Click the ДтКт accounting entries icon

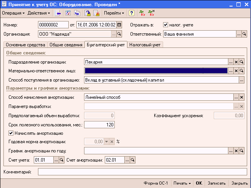[142, 13]
